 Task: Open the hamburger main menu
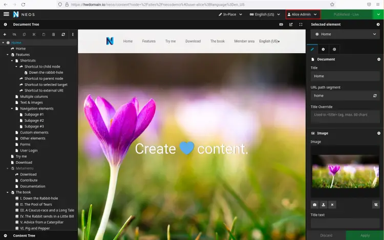coord(6,14)
